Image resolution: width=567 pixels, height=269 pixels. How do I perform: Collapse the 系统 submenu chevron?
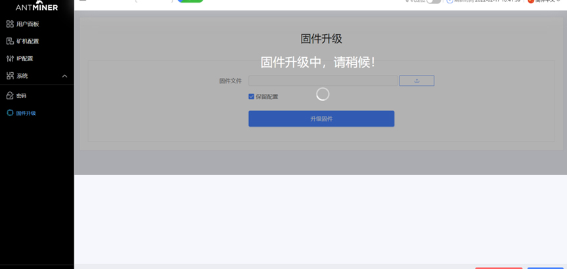tap(64, 76)
